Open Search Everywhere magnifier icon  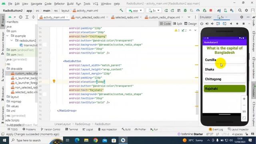[x=240, y=10]
